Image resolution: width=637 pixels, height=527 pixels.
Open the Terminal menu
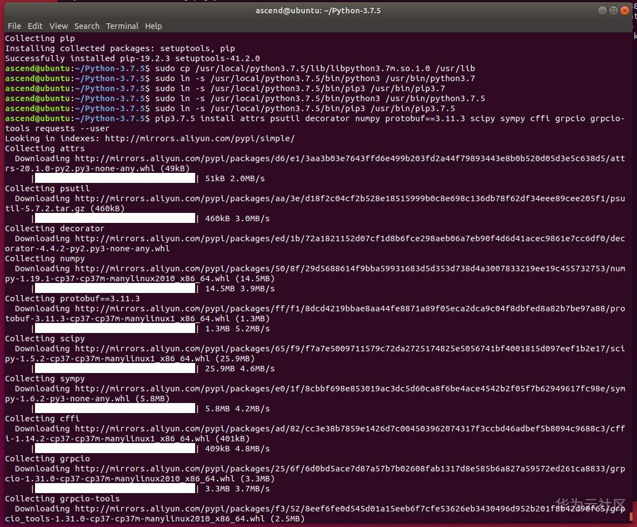point(122,26)
